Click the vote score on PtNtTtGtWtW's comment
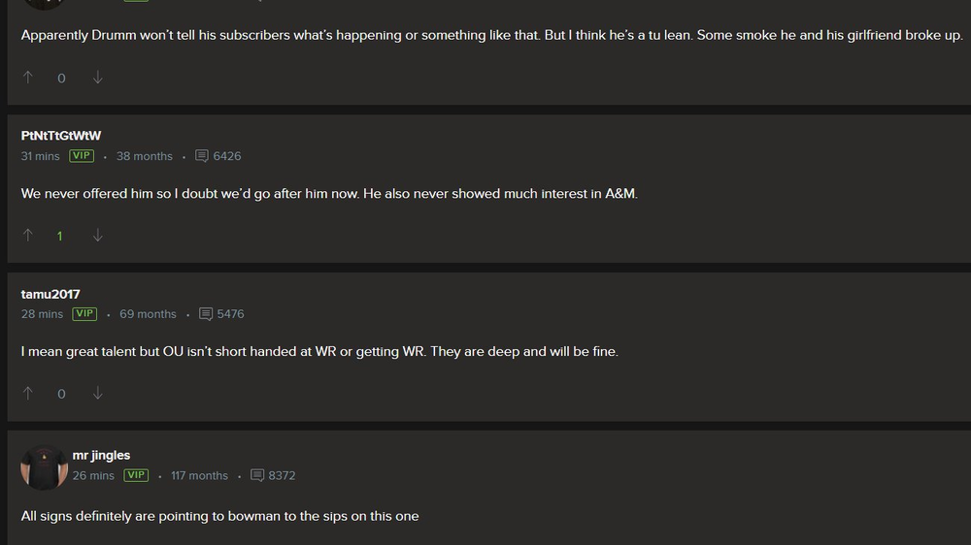This screenshot has width=971, height=545. coord(60,236)
